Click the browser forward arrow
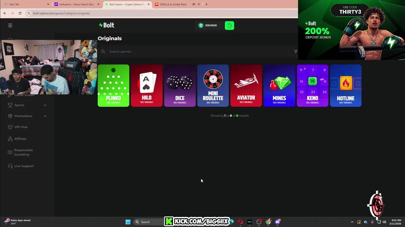This screenshot has height=227, width=405. [12, 13]
